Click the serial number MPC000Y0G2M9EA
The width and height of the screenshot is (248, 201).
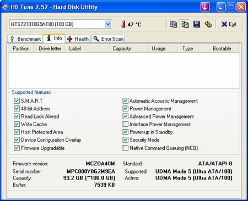point(91,171)
